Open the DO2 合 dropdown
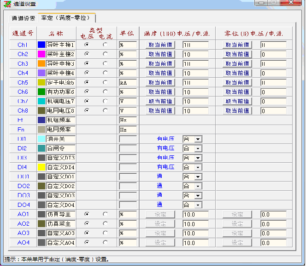This screenshot has height=268, width=306. (x=198, y=186)
